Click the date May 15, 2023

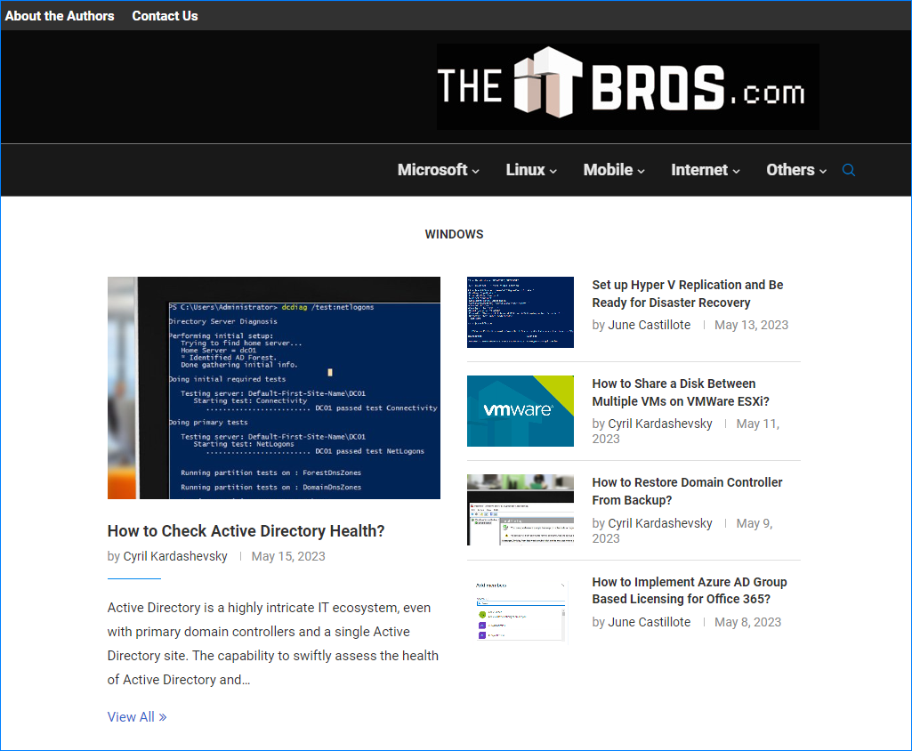point(288,556)
